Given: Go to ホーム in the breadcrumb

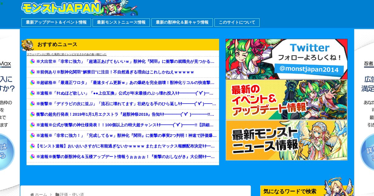Looking at the screenshot, I should pyautogui.click(x=41, y=195).
